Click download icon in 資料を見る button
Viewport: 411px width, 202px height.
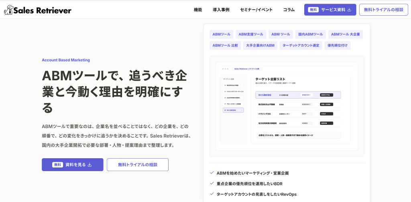[x=90, y=165]
